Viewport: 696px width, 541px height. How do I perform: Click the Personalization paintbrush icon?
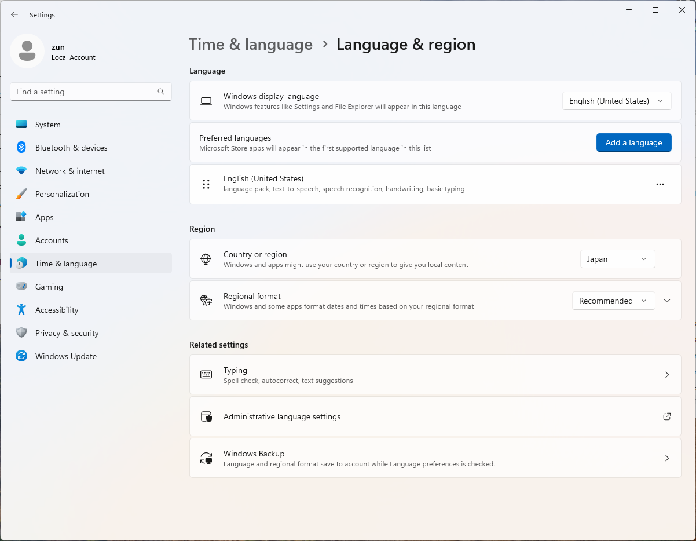21,194
